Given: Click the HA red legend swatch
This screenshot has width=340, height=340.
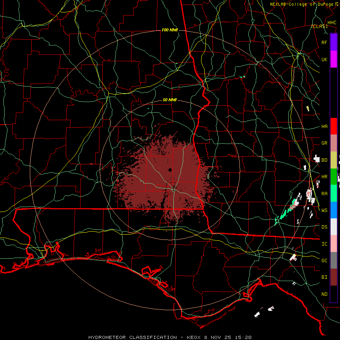Looking at the screenshot, I should point(334,126).
